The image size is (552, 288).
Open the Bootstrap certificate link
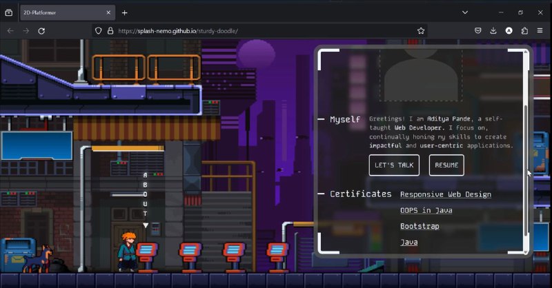pyautogui.click(x=420, y=226)
